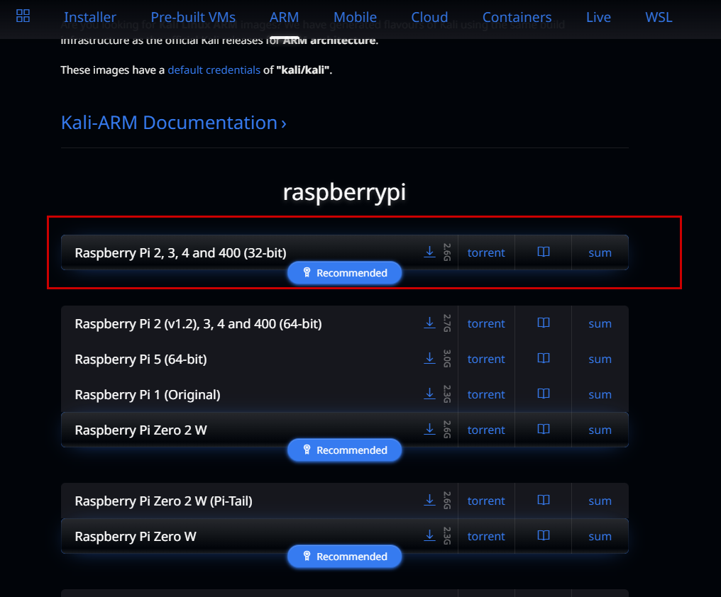Image resolution: width=721 pixels, height=597 pixels.
Task: Click torrent for Raspberry Pi Zero 2 W (Pi-Tail)
Action: (x=486, y=501)
